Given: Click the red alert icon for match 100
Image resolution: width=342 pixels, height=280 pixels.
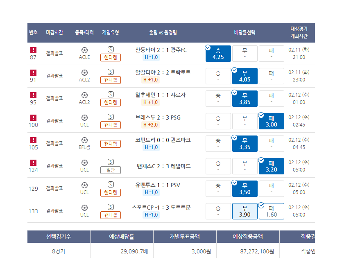Looking at the screenshot, I should pos(33,117).
